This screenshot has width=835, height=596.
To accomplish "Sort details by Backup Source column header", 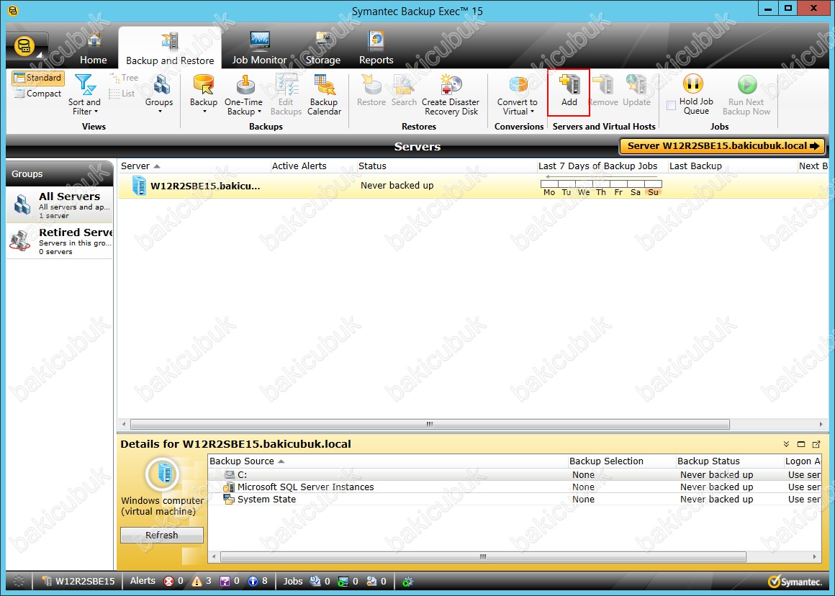I will click(387, 461).
